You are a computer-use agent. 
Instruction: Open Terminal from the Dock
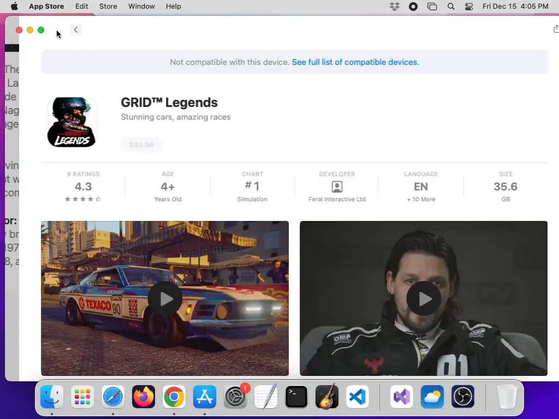point(296,397)
